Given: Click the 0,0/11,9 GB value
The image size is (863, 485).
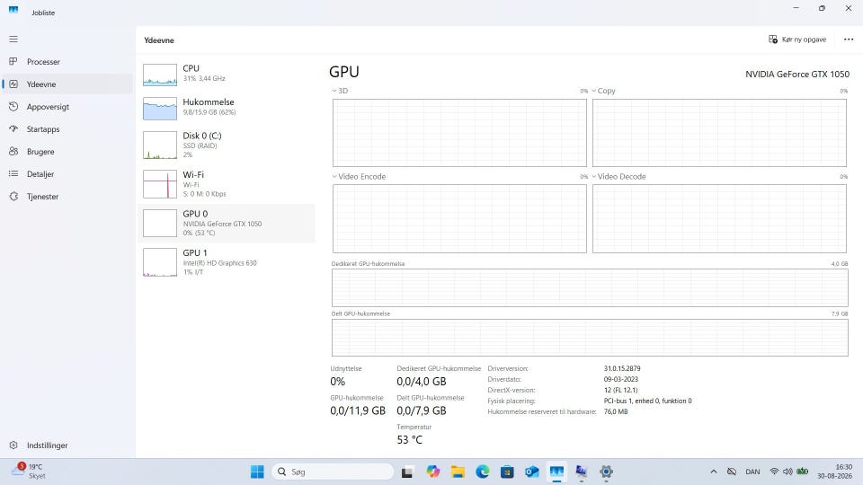Looking at the screenshot, I should click(358, 410).
